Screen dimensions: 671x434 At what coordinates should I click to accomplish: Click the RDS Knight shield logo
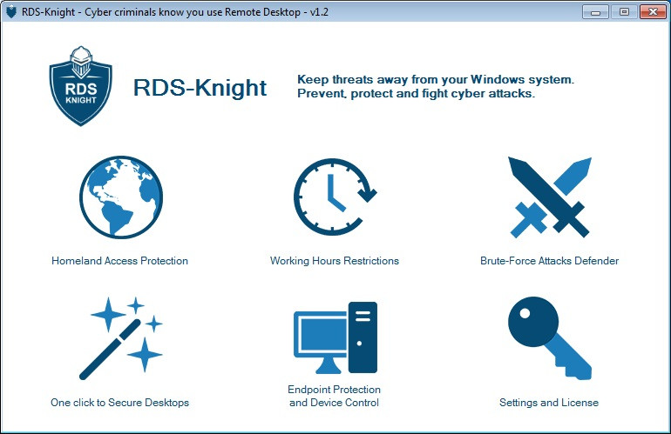pyautogui.click(x=81, y=86)
